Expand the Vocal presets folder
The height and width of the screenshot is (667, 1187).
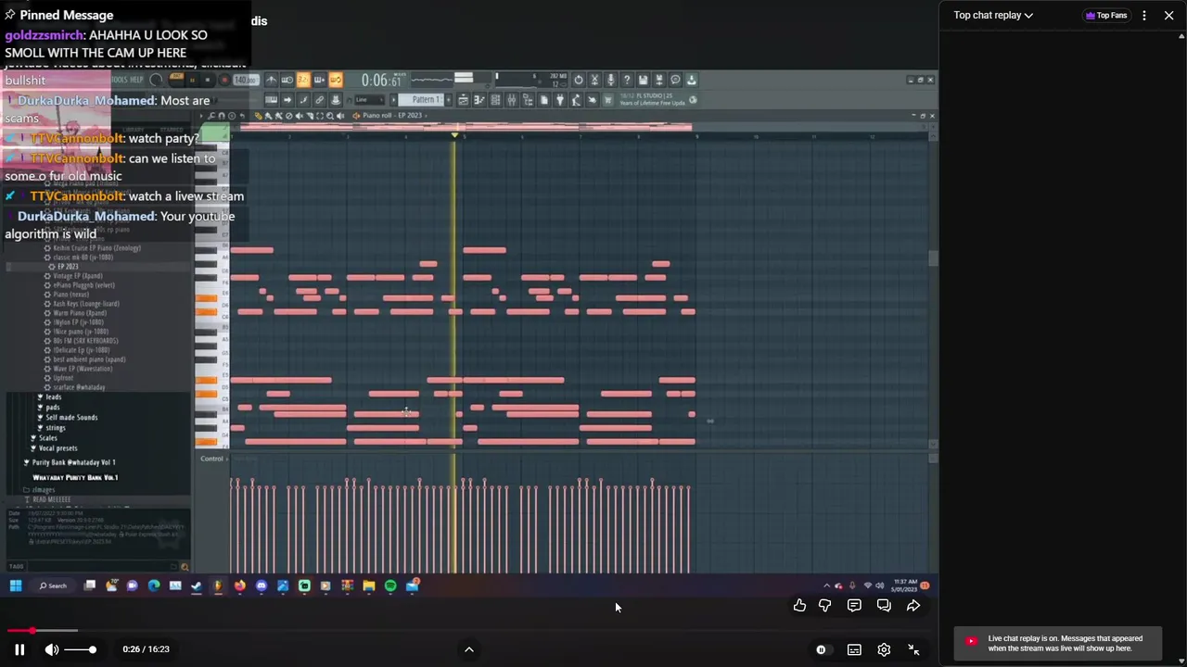pyautogui.click(x=57, y=448)
